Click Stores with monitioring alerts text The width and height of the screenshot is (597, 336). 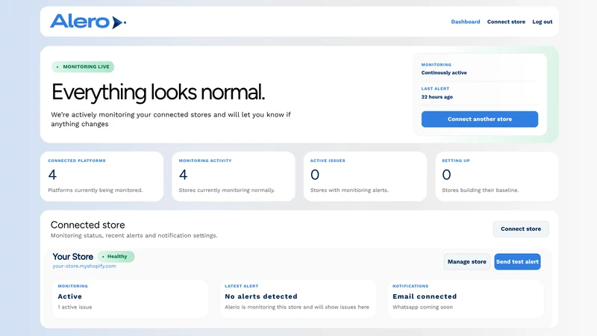click(349, 190)
